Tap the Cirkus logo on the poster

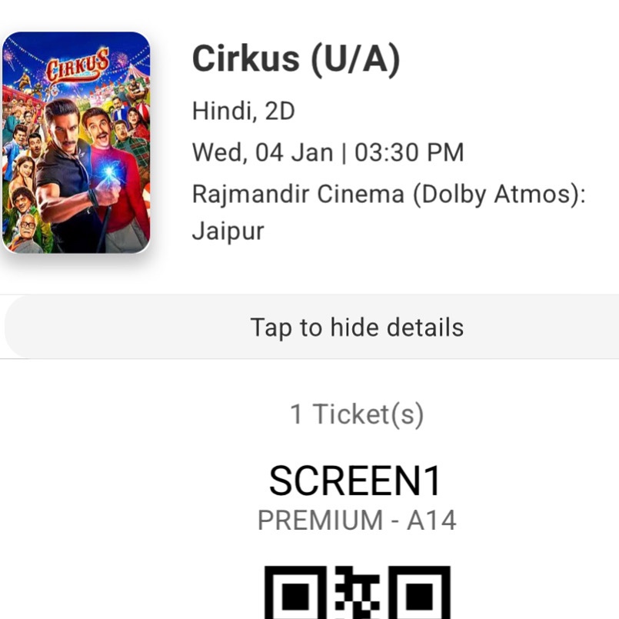[78, 66]
